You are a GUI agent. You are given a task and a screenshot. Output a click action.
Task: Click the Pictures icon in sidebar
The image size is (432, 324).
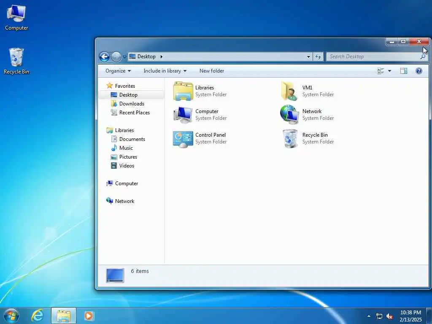114,157
